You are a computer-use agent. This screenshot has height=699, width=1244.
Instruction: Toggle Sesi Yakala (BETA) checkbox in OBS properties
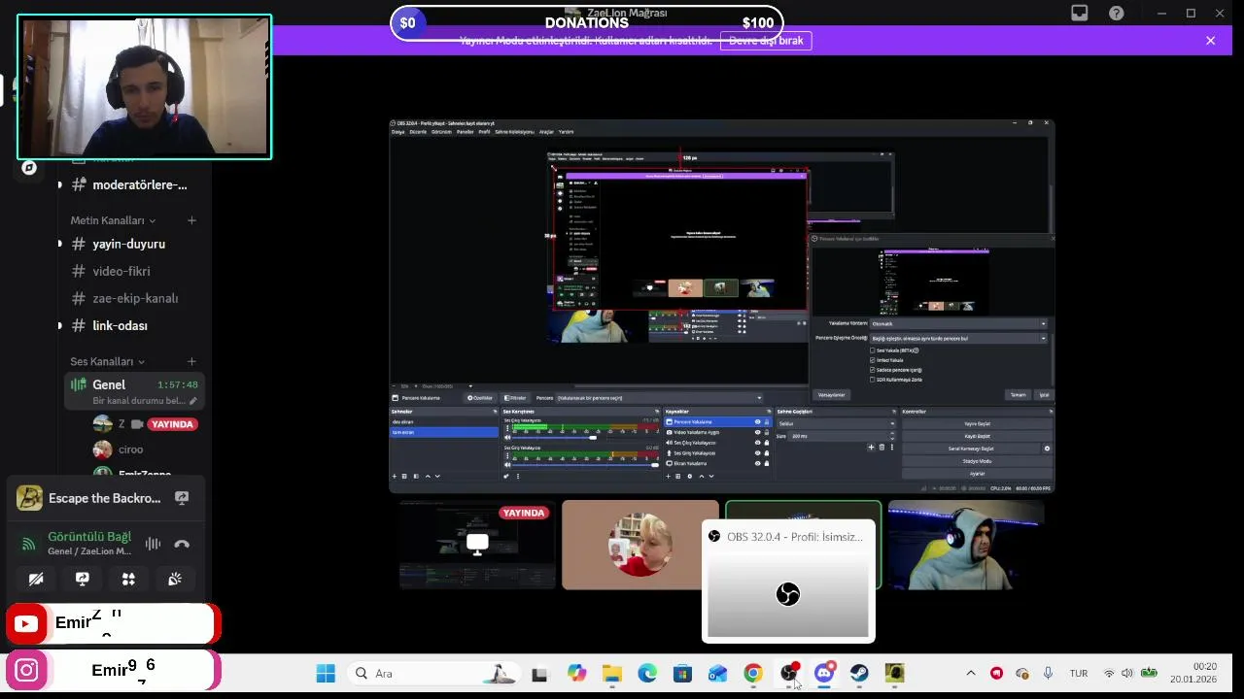(873, 350)
